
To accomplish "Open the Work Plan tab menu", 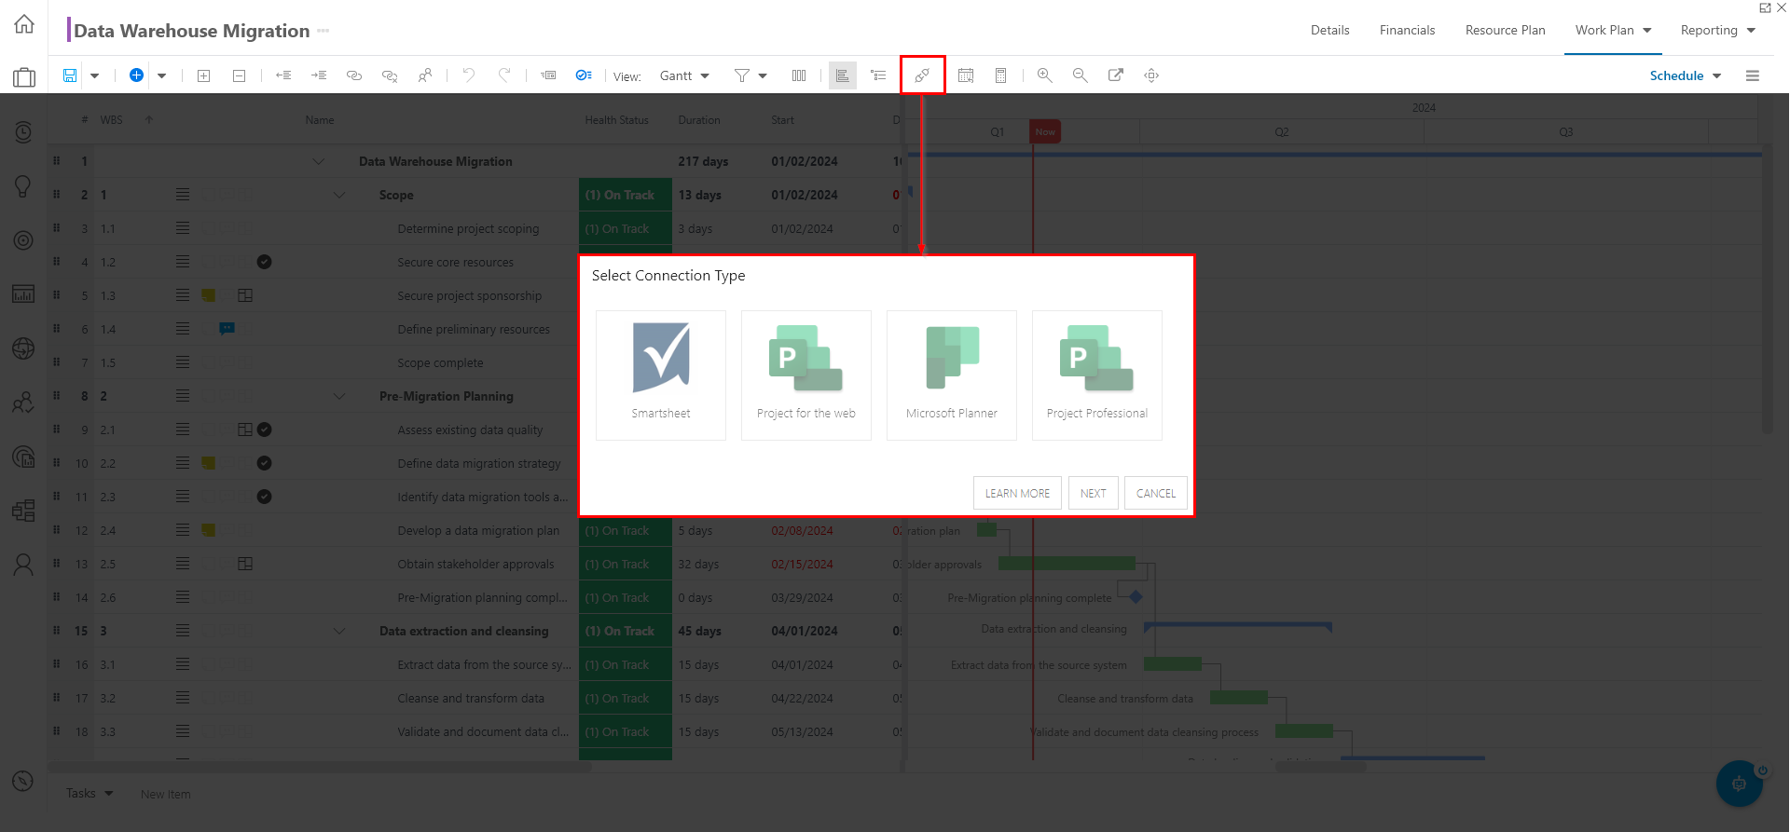I will click(1613, 30).
